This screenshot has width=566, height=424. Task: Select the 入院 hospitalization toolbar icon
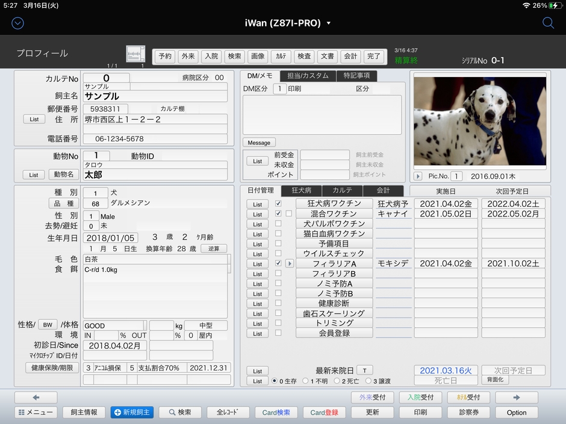coord(211,56)
